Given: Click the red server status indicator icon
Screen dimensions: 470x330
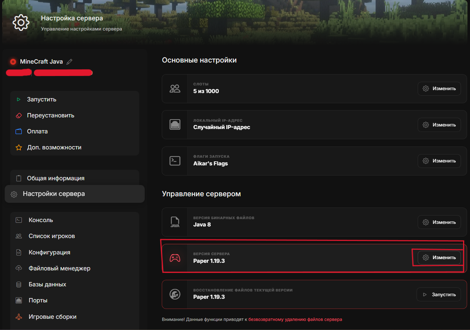Looking at the screenshot, I should pyautogui.click(x=13, y=62).
